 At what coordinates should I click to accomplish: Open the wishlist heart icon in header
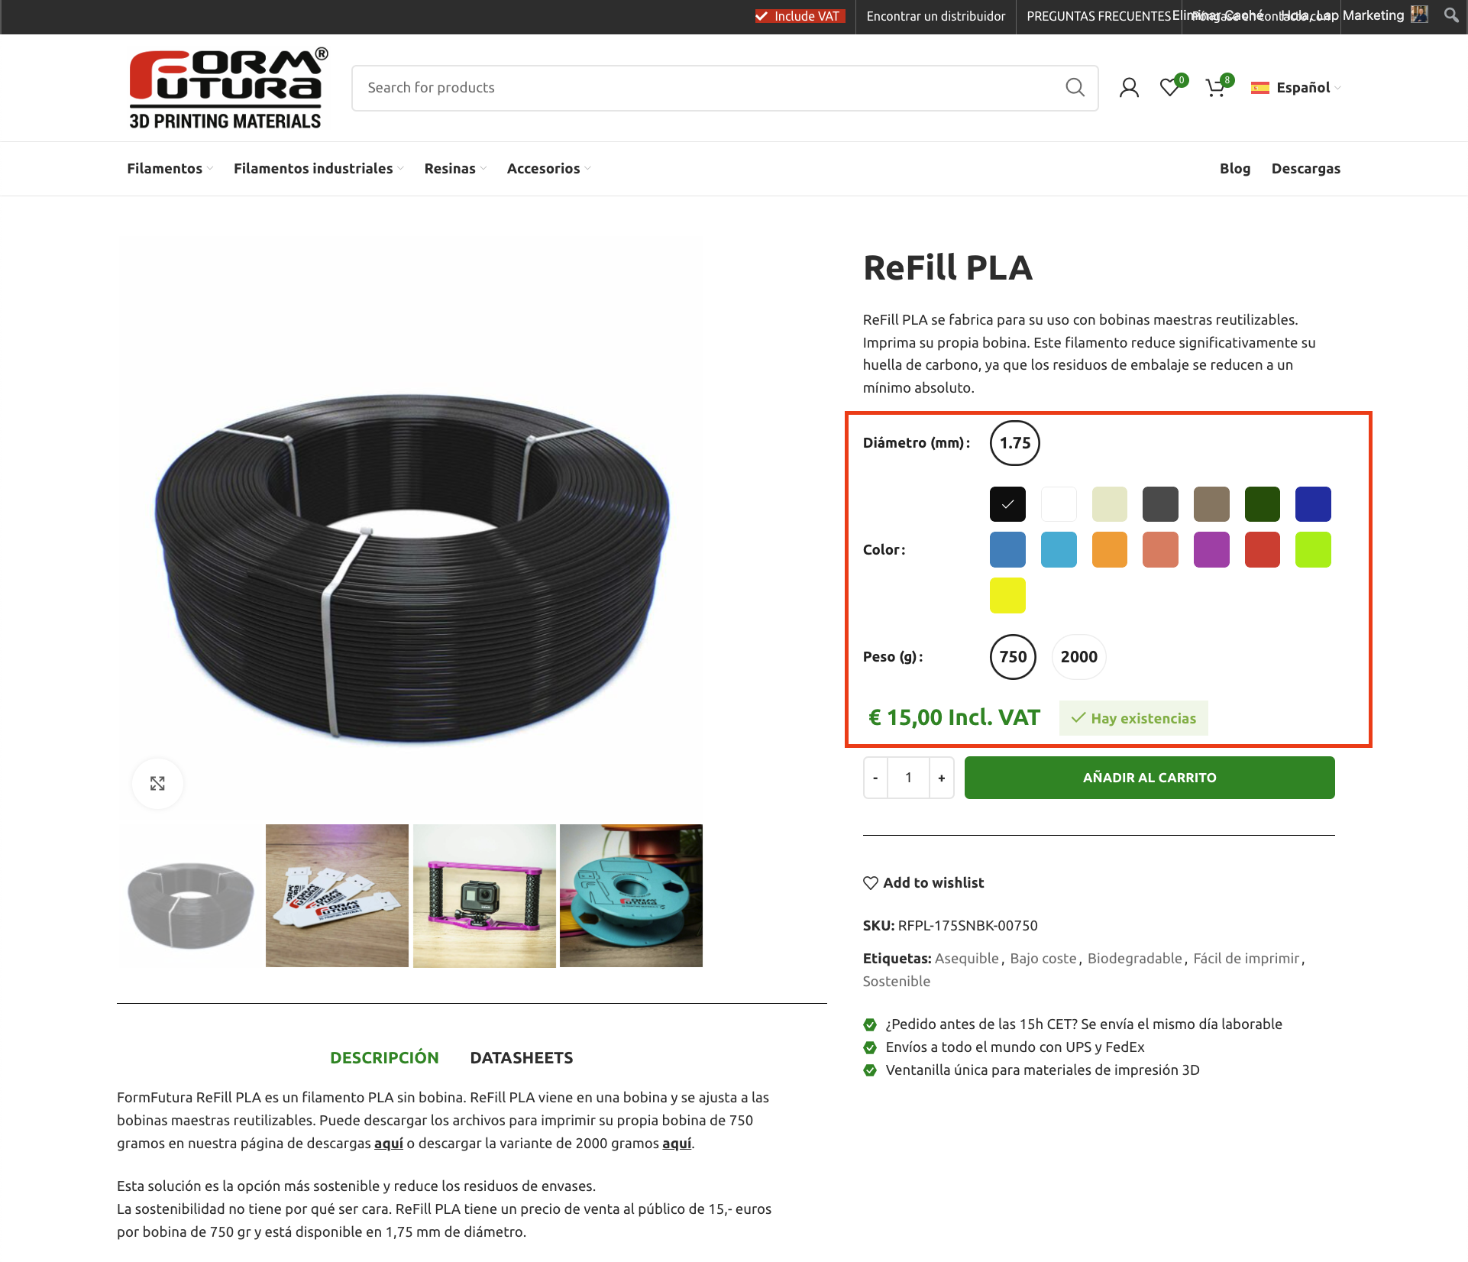[x=1169, y=88]
